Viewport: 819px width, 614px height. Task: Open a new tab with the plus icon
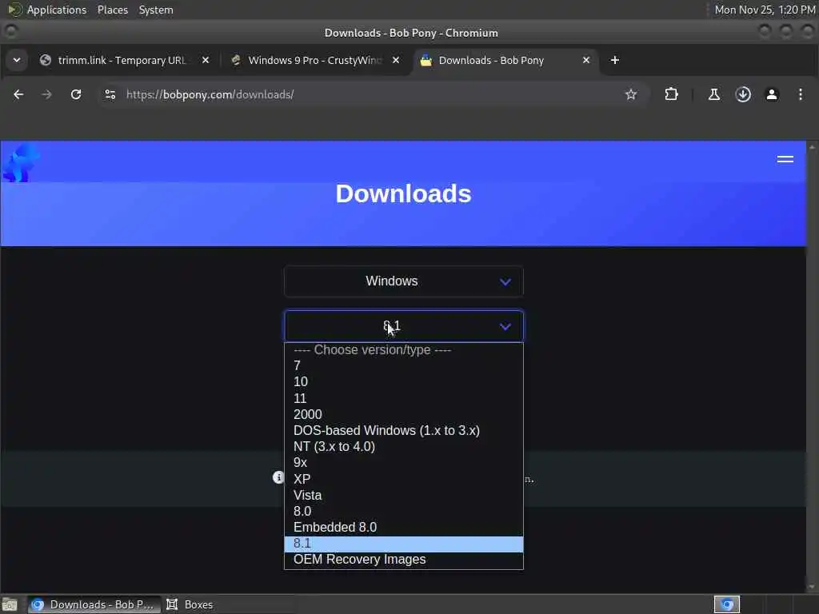click(615, 60)
